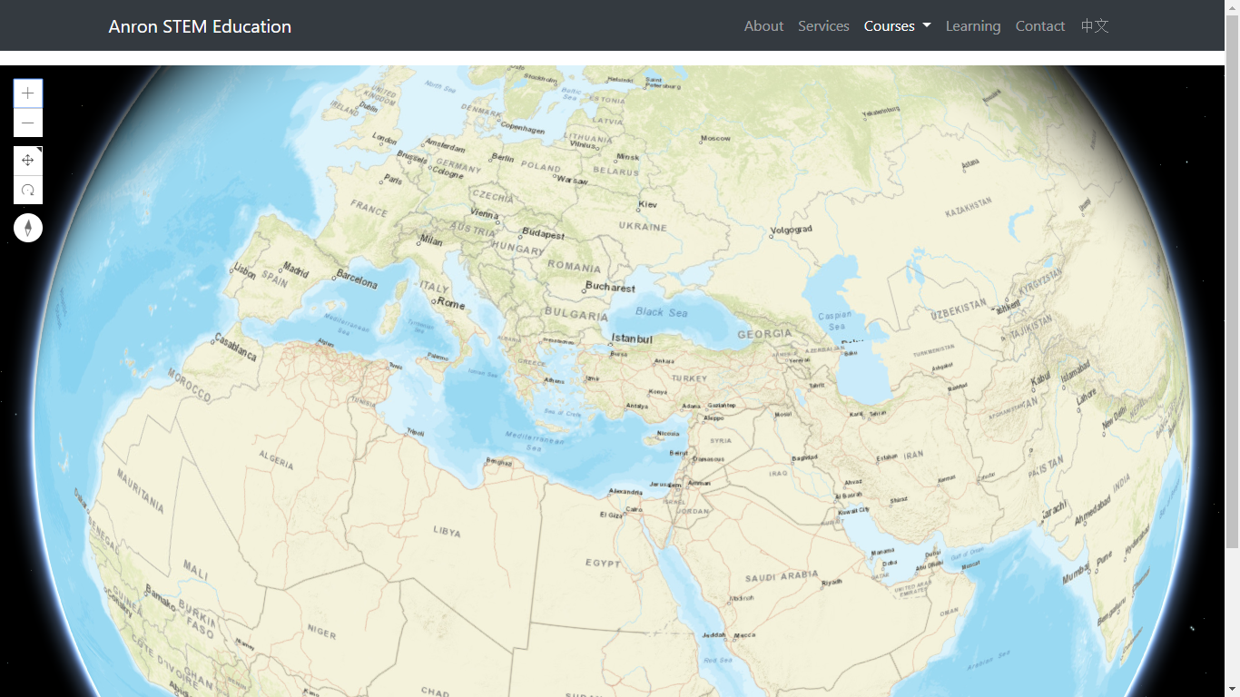Viewport: 1240px width, 697px height.
Task: Switch to the rotate navigation tool
Action: (x=28, y=191)
